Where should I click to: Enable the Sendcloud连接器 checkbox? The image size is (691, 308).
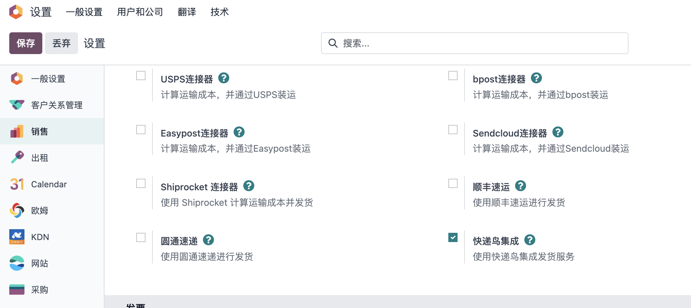(453, 130)
